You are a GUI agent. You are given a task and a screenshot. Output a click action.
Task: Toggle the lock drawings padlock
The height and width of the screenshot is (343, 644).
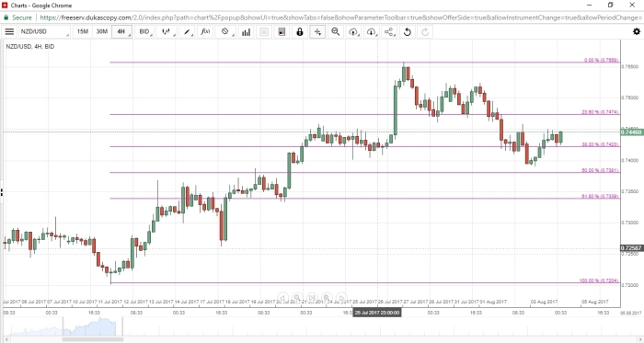click(300, 31)
